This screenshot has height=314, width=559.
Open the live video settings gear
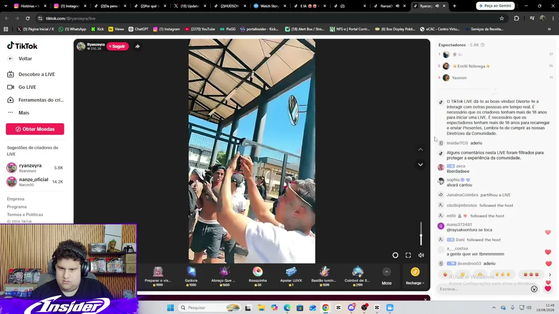click(395, 255)
